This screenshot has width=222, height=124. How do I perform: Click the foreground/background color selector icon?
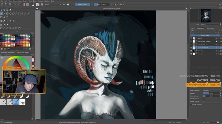(x=33, y=4)
